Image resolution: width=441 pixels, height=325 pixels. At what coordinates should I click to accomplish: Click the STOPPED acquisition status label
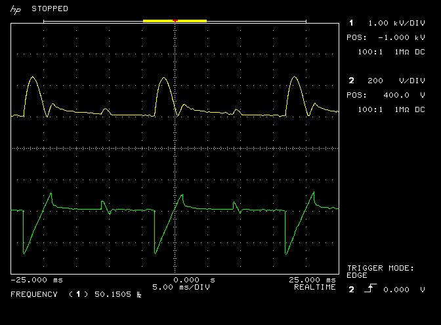[50, 9]
